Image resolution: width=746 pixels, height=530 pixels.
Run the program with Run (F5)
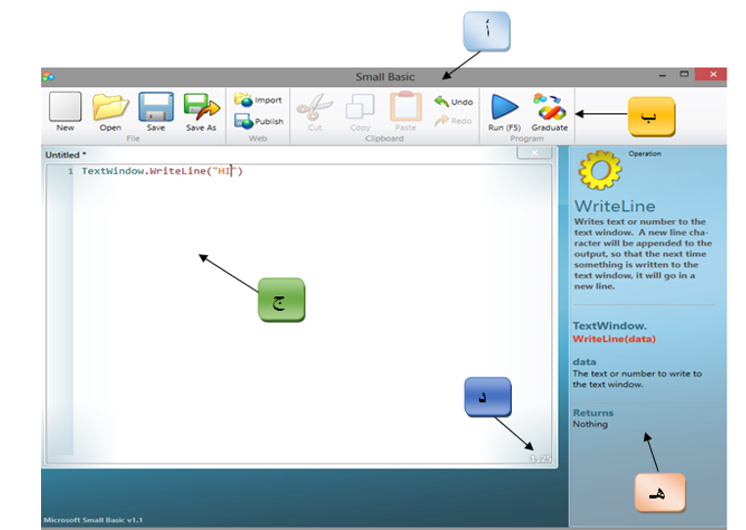(504, 112)
